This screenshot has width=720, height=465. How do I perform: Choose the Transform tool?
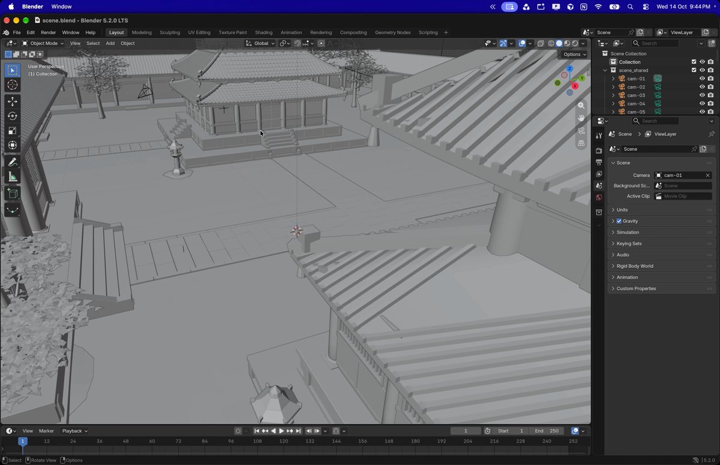[x=13, y=145]
